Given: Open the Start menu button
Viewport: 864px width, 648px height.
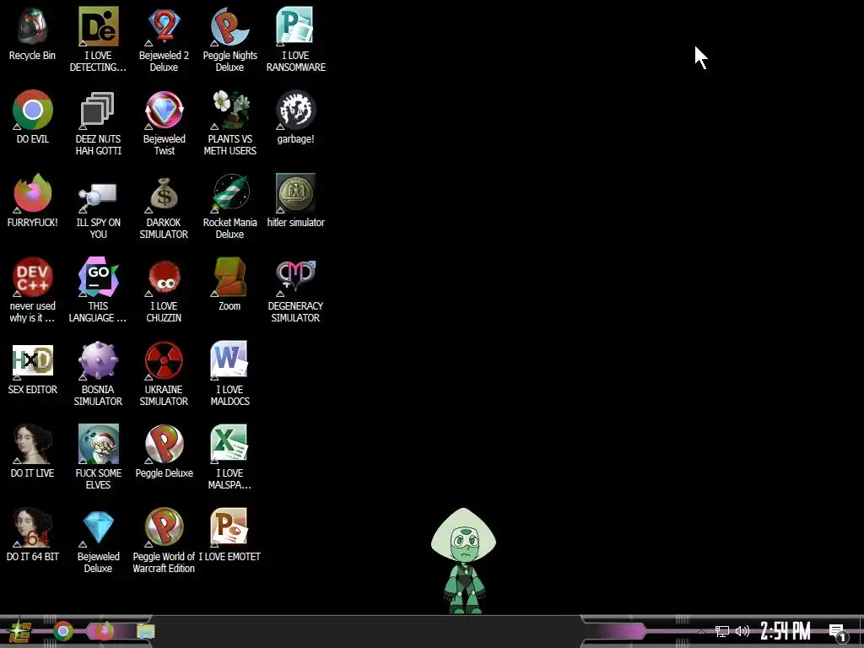Looking at the screenshot, I should click(20, 631).
